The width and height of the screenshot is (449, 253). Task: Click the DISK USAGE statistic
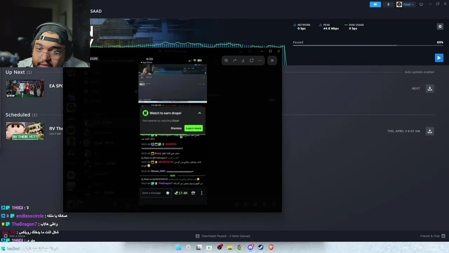click(354, 27)
